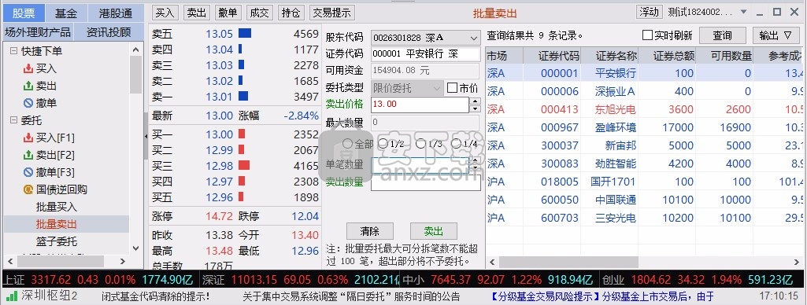This screenshot has width=807, height=305.
Task: Click the 浮动 button
Action: tap(650, 12)
